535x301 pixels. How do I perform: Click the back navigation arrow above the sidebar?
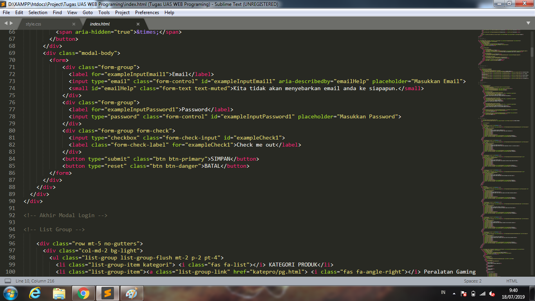click(x=5, y=23)
